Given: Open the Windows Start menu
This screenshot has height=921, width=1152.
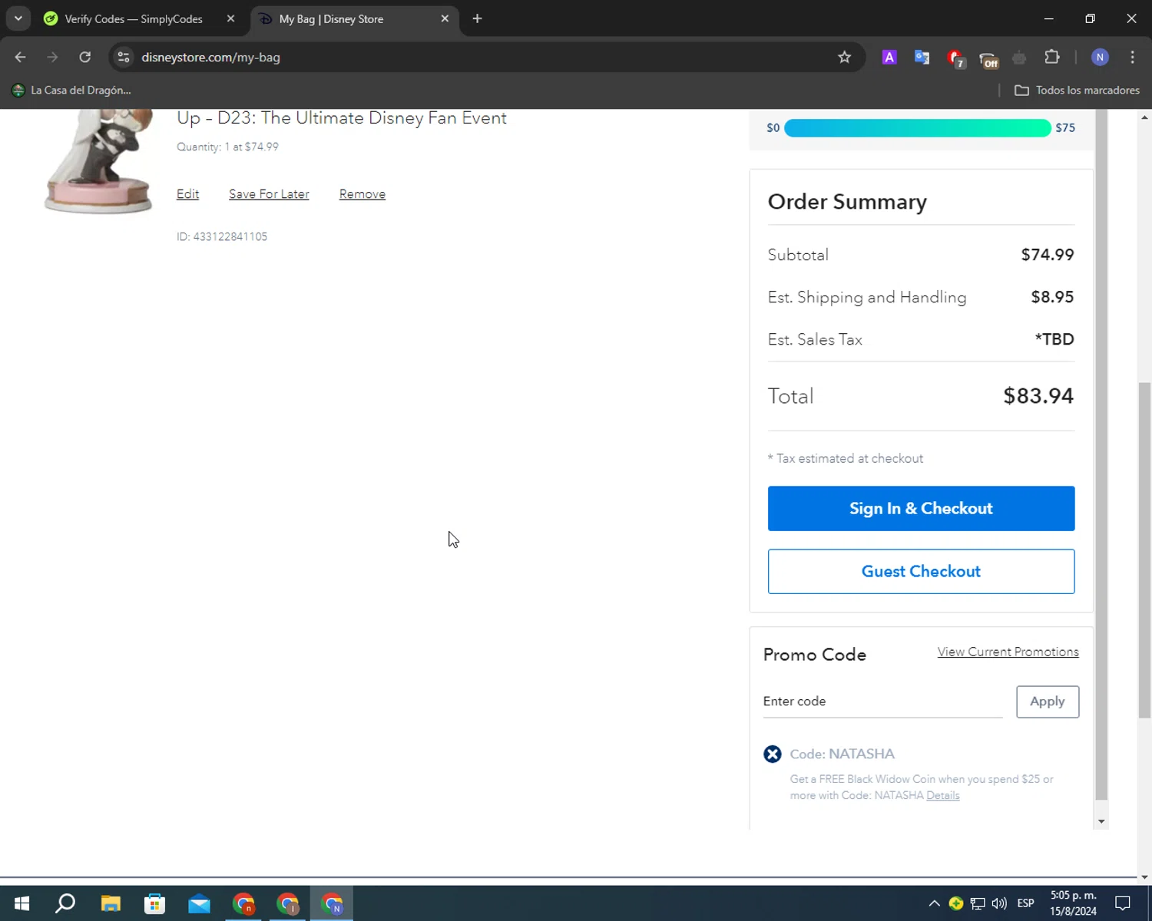Looking at the screenshot, I should pyautogui.click(x=22, y=903).
